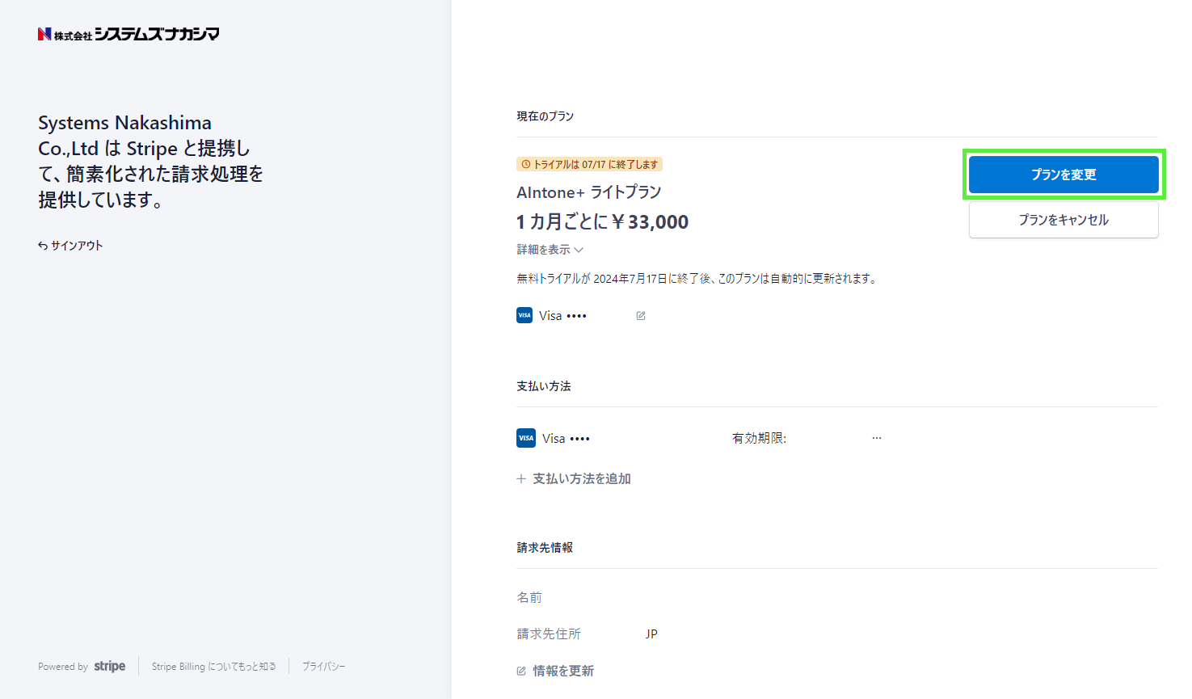
Task: Click the ￥33,000 monthly price text
Action: (x=650, y=222)
